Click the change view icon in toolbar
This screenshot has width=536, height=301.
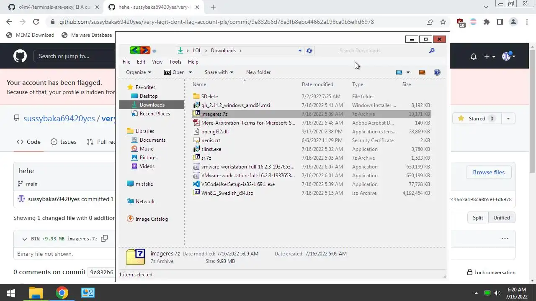pyautogui.click(x=399, y=72)
